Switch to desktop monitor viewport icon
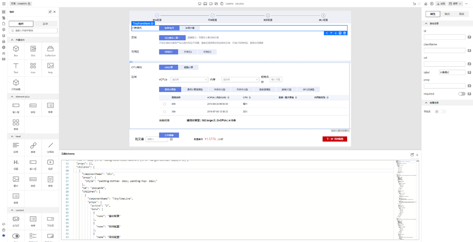Screen dimensions: 473x242 point(199,3)
